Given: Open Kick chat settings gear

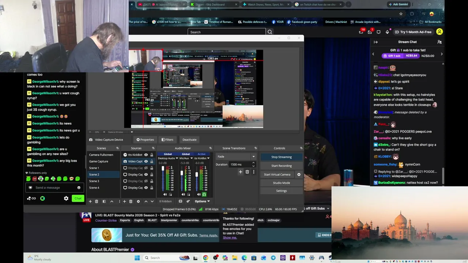Looking at the screenshot, I should point(66,198).
